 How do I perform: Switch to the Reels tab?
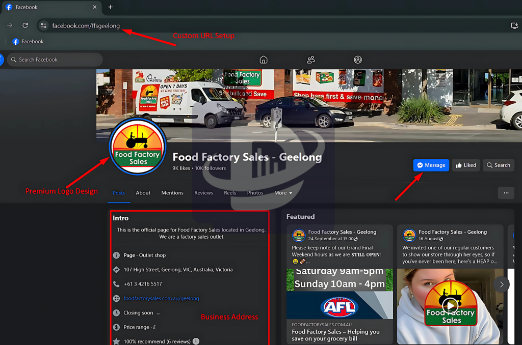point(230,193)
